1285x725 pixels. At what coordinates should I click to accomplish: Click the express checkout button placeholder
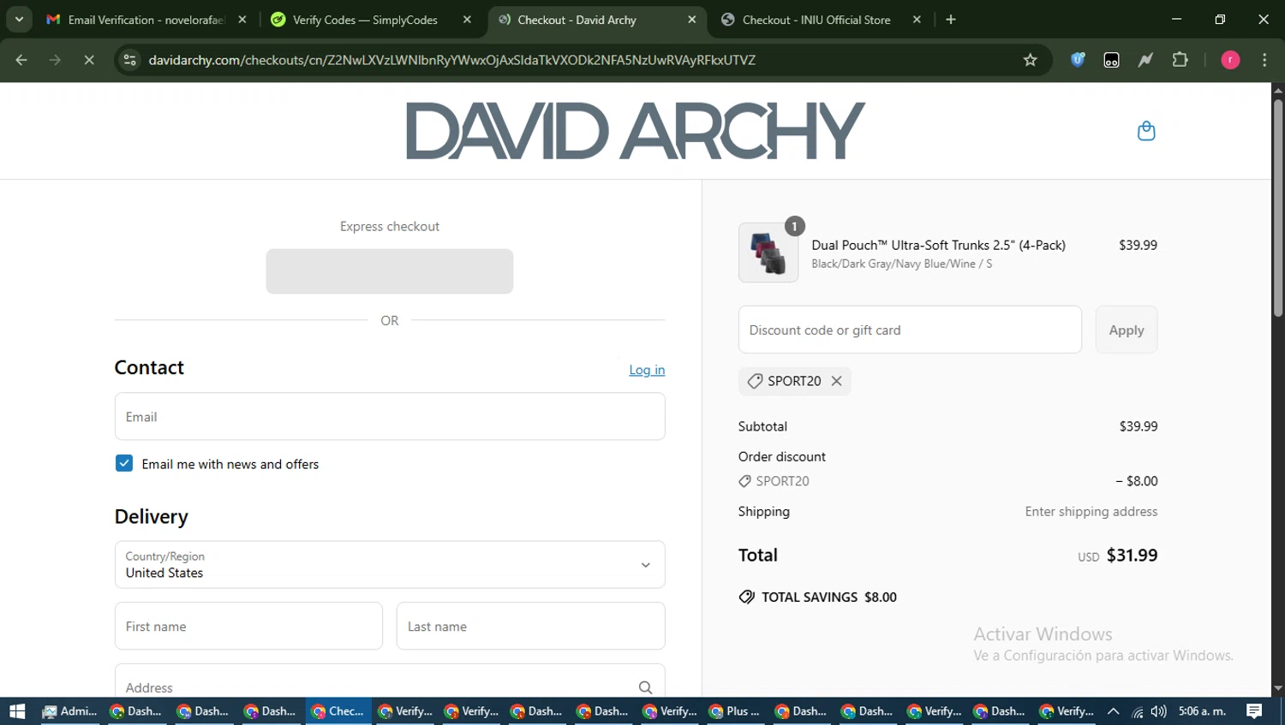(390, 271)
